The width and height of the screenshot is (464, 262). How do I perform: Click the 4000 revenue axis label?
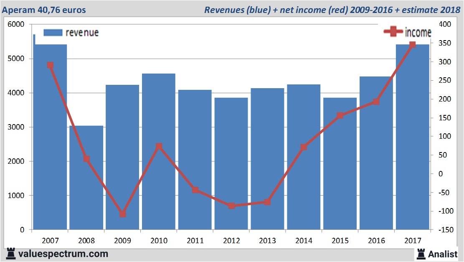(16, 93)
